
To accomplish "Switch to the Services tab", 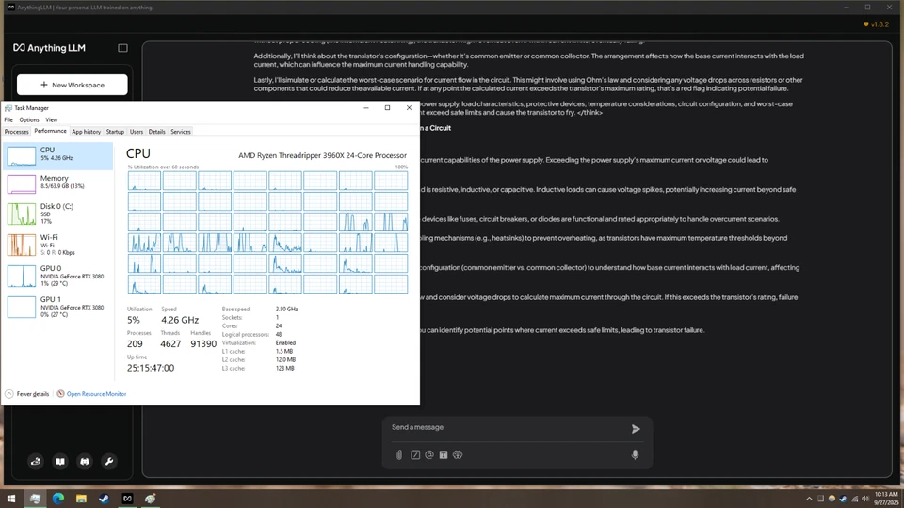I will pos(181,132).
